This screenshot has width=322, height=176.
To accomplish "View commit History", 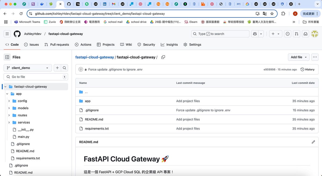I will click(308, 69).
